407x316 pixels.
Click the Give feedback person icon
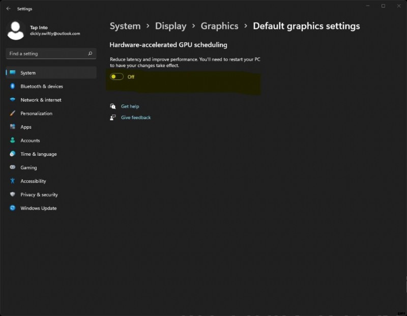click(x=112, y=118)
